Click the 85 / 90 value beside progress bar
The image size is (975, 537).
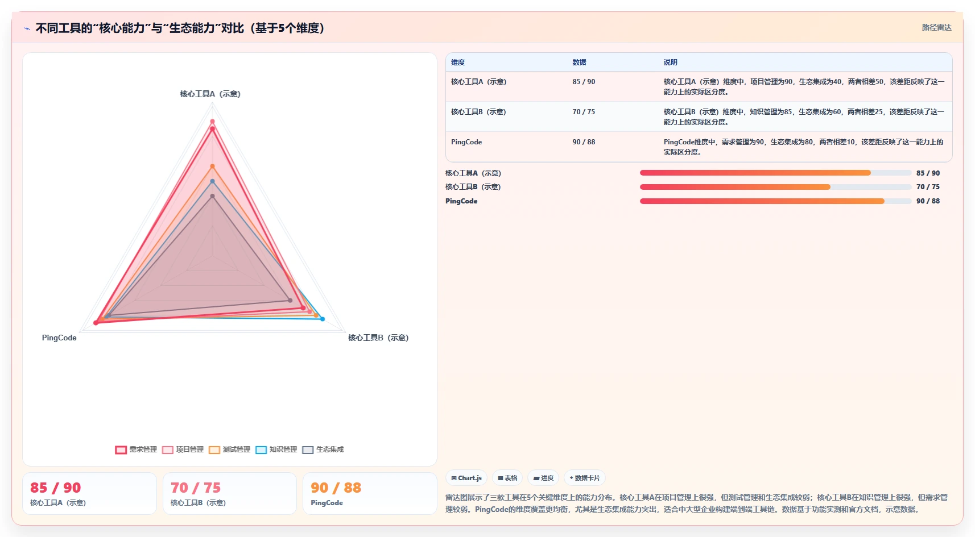click(x=928, y=173)
